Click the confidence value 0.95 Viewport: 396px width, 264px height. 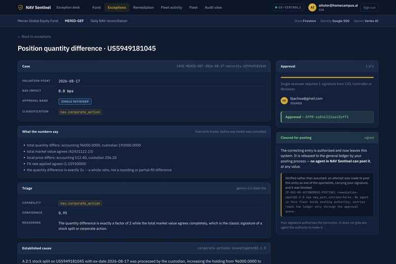click(x=62, y=213)
